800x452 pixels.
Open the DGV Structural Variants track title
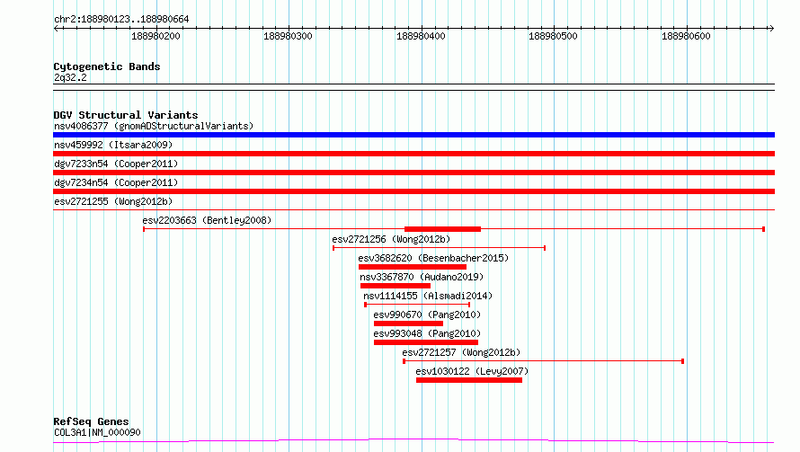tap(126, 115)
